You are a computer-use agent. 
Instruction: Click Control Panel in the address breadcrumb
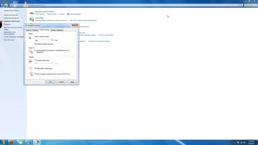20,5
